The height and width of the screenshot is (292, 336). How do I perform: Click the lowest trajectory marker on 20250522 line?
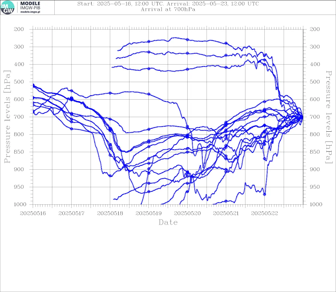(264, 194)
